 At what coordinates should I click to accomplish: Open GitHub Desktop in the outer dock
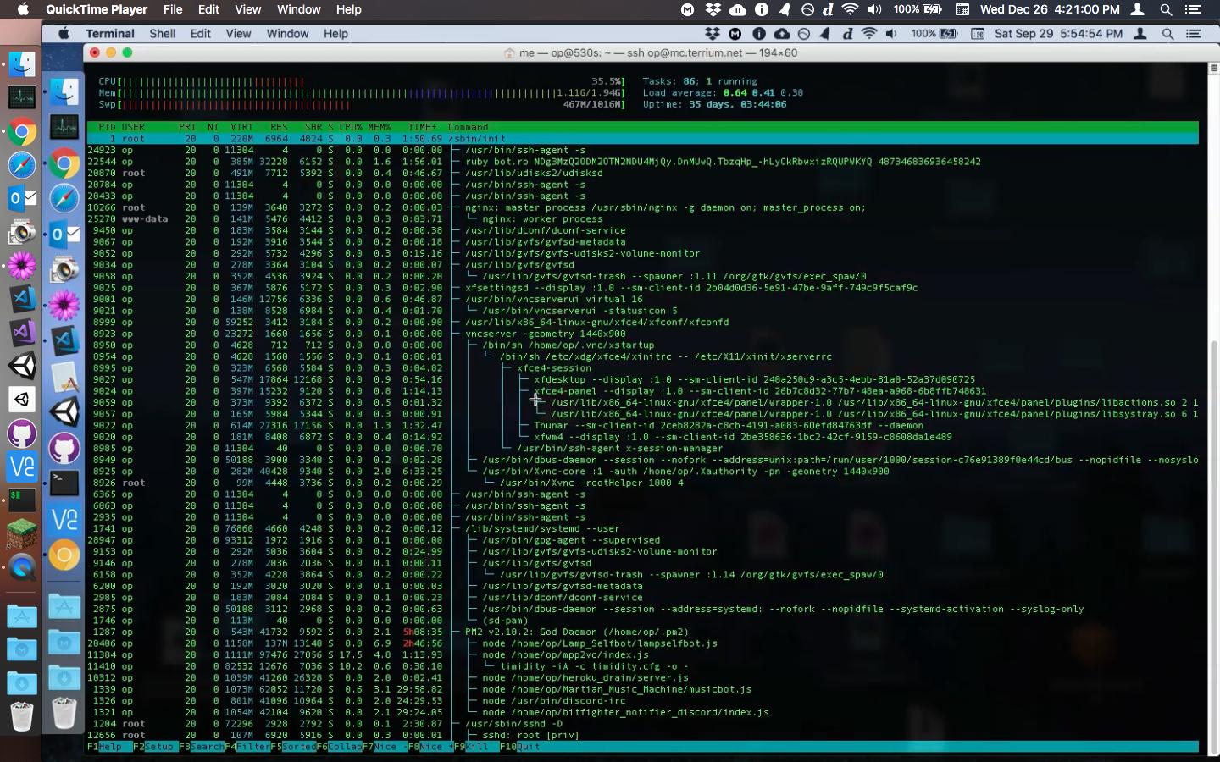click(x=21, y=433)
